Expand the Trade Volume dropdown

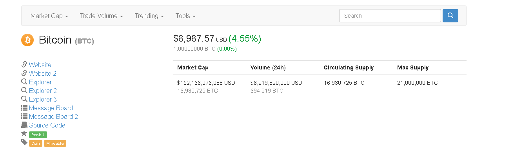tap(101, 16)
